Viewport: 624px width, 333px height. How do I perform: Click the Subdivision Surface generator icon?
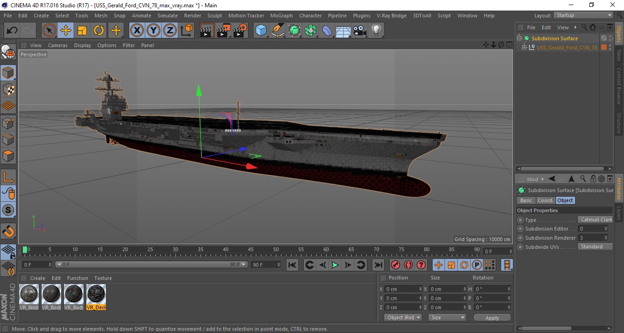point(295,31)
